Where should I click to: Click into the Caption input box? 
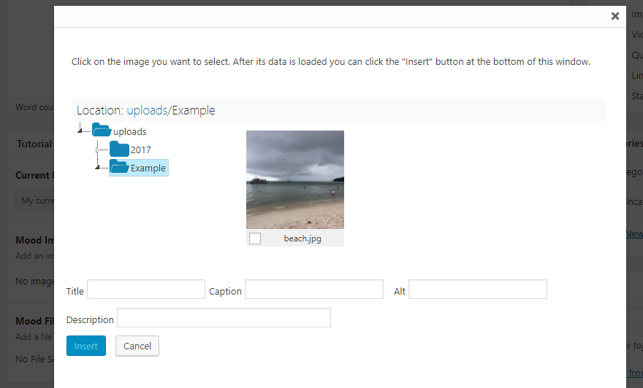tap(314, 290)
